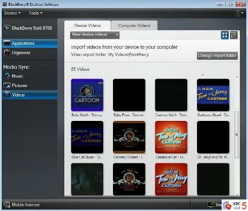Open the Organizer sidebar icon
Viewport: 248px width, 211px height.
[x=7, y=52]
